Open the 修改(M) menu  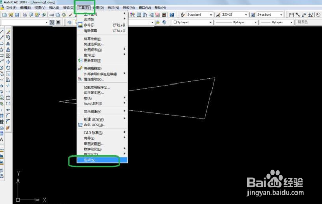tap(129, 8)
